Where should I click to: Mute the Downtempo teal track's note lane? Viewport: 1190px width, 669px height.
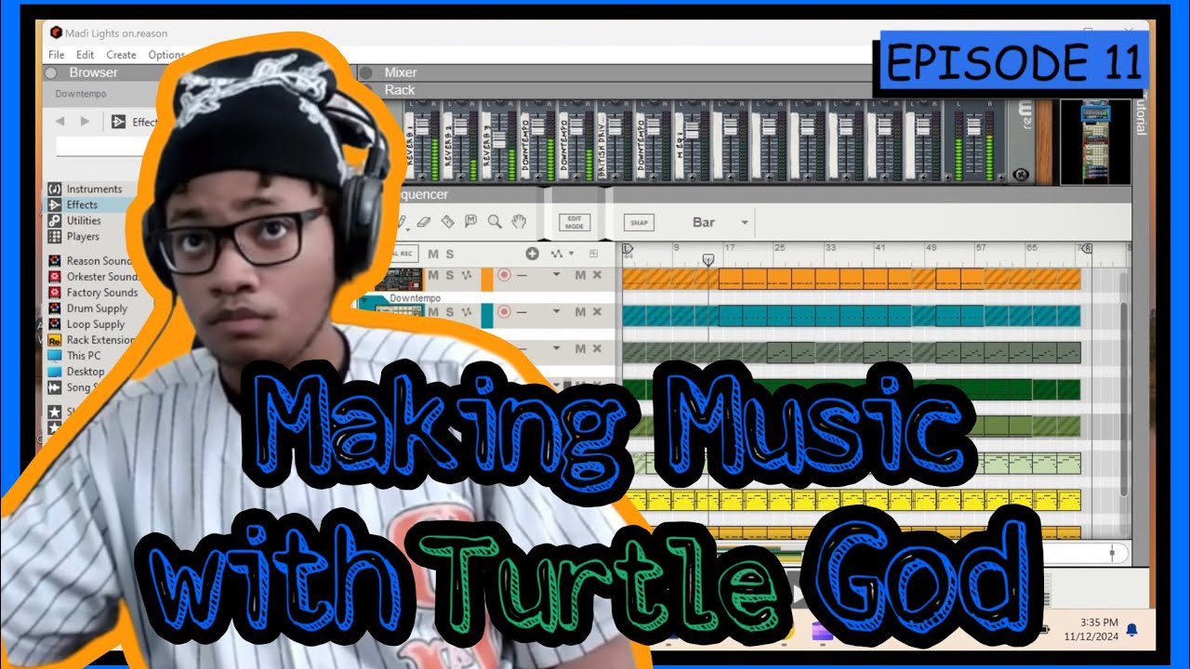(580, 311)
